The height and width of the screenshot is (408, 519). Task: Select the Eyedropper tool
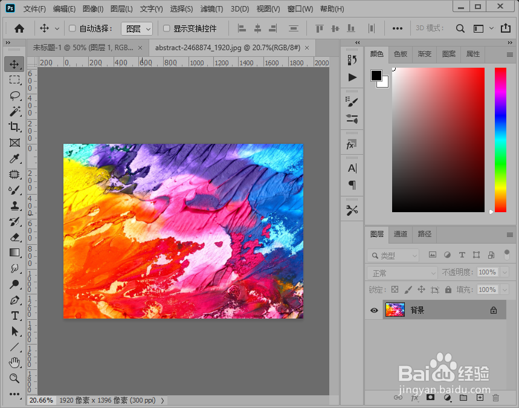coord(15,158)
